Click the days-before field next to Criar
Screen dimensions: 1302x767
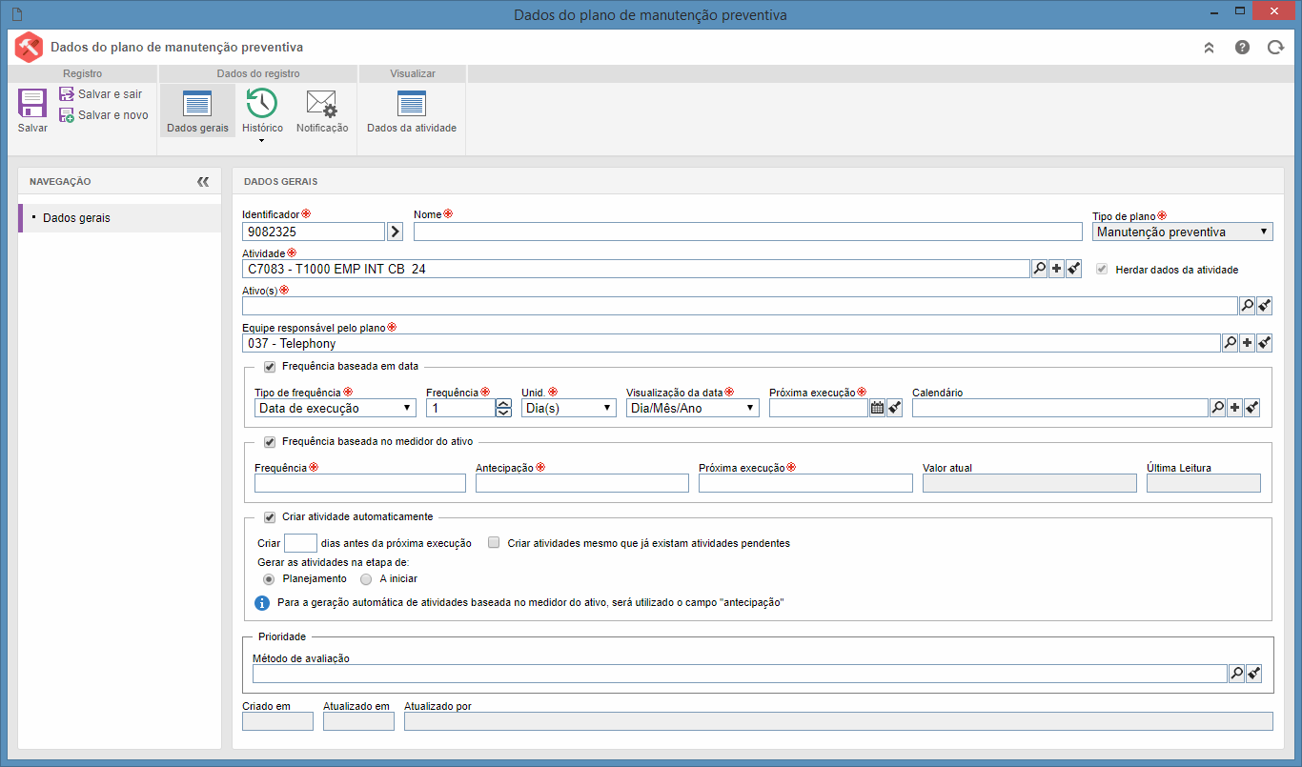(301, 543)
